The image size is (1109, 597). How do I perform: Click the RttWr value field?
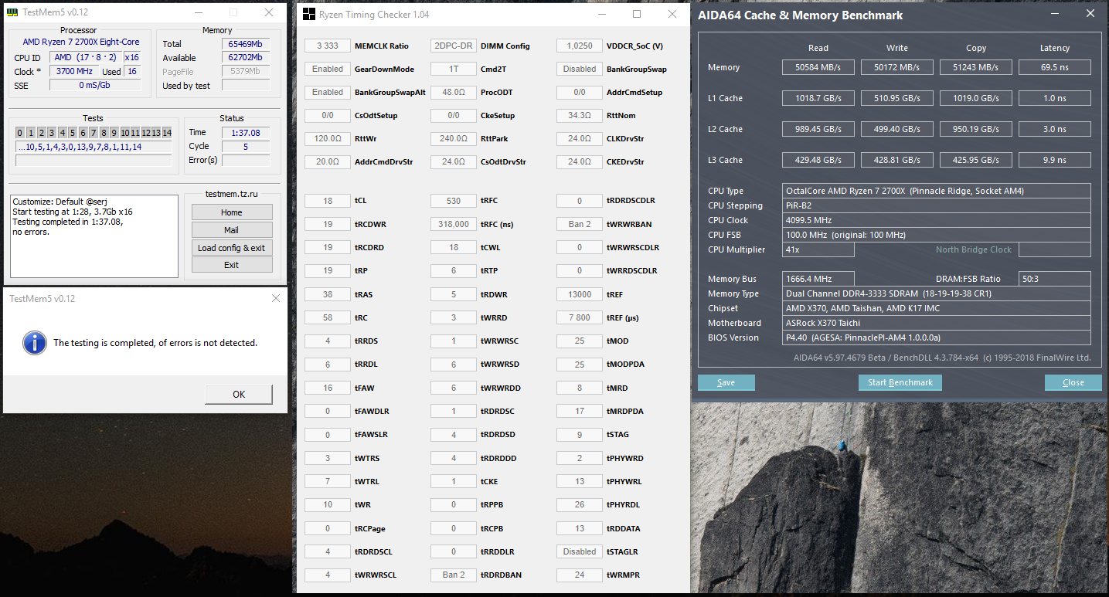pos(328,138)
